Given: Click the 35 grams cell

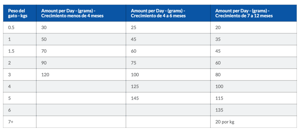Looking at the screenshot, I should click(x=253, y=39).
